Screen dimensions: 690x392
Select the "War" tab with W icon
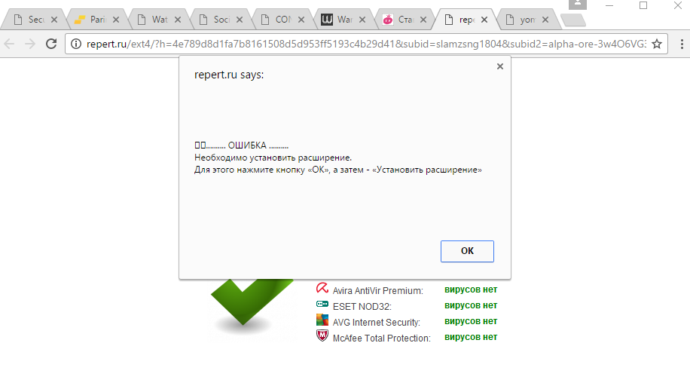[344, 20]
